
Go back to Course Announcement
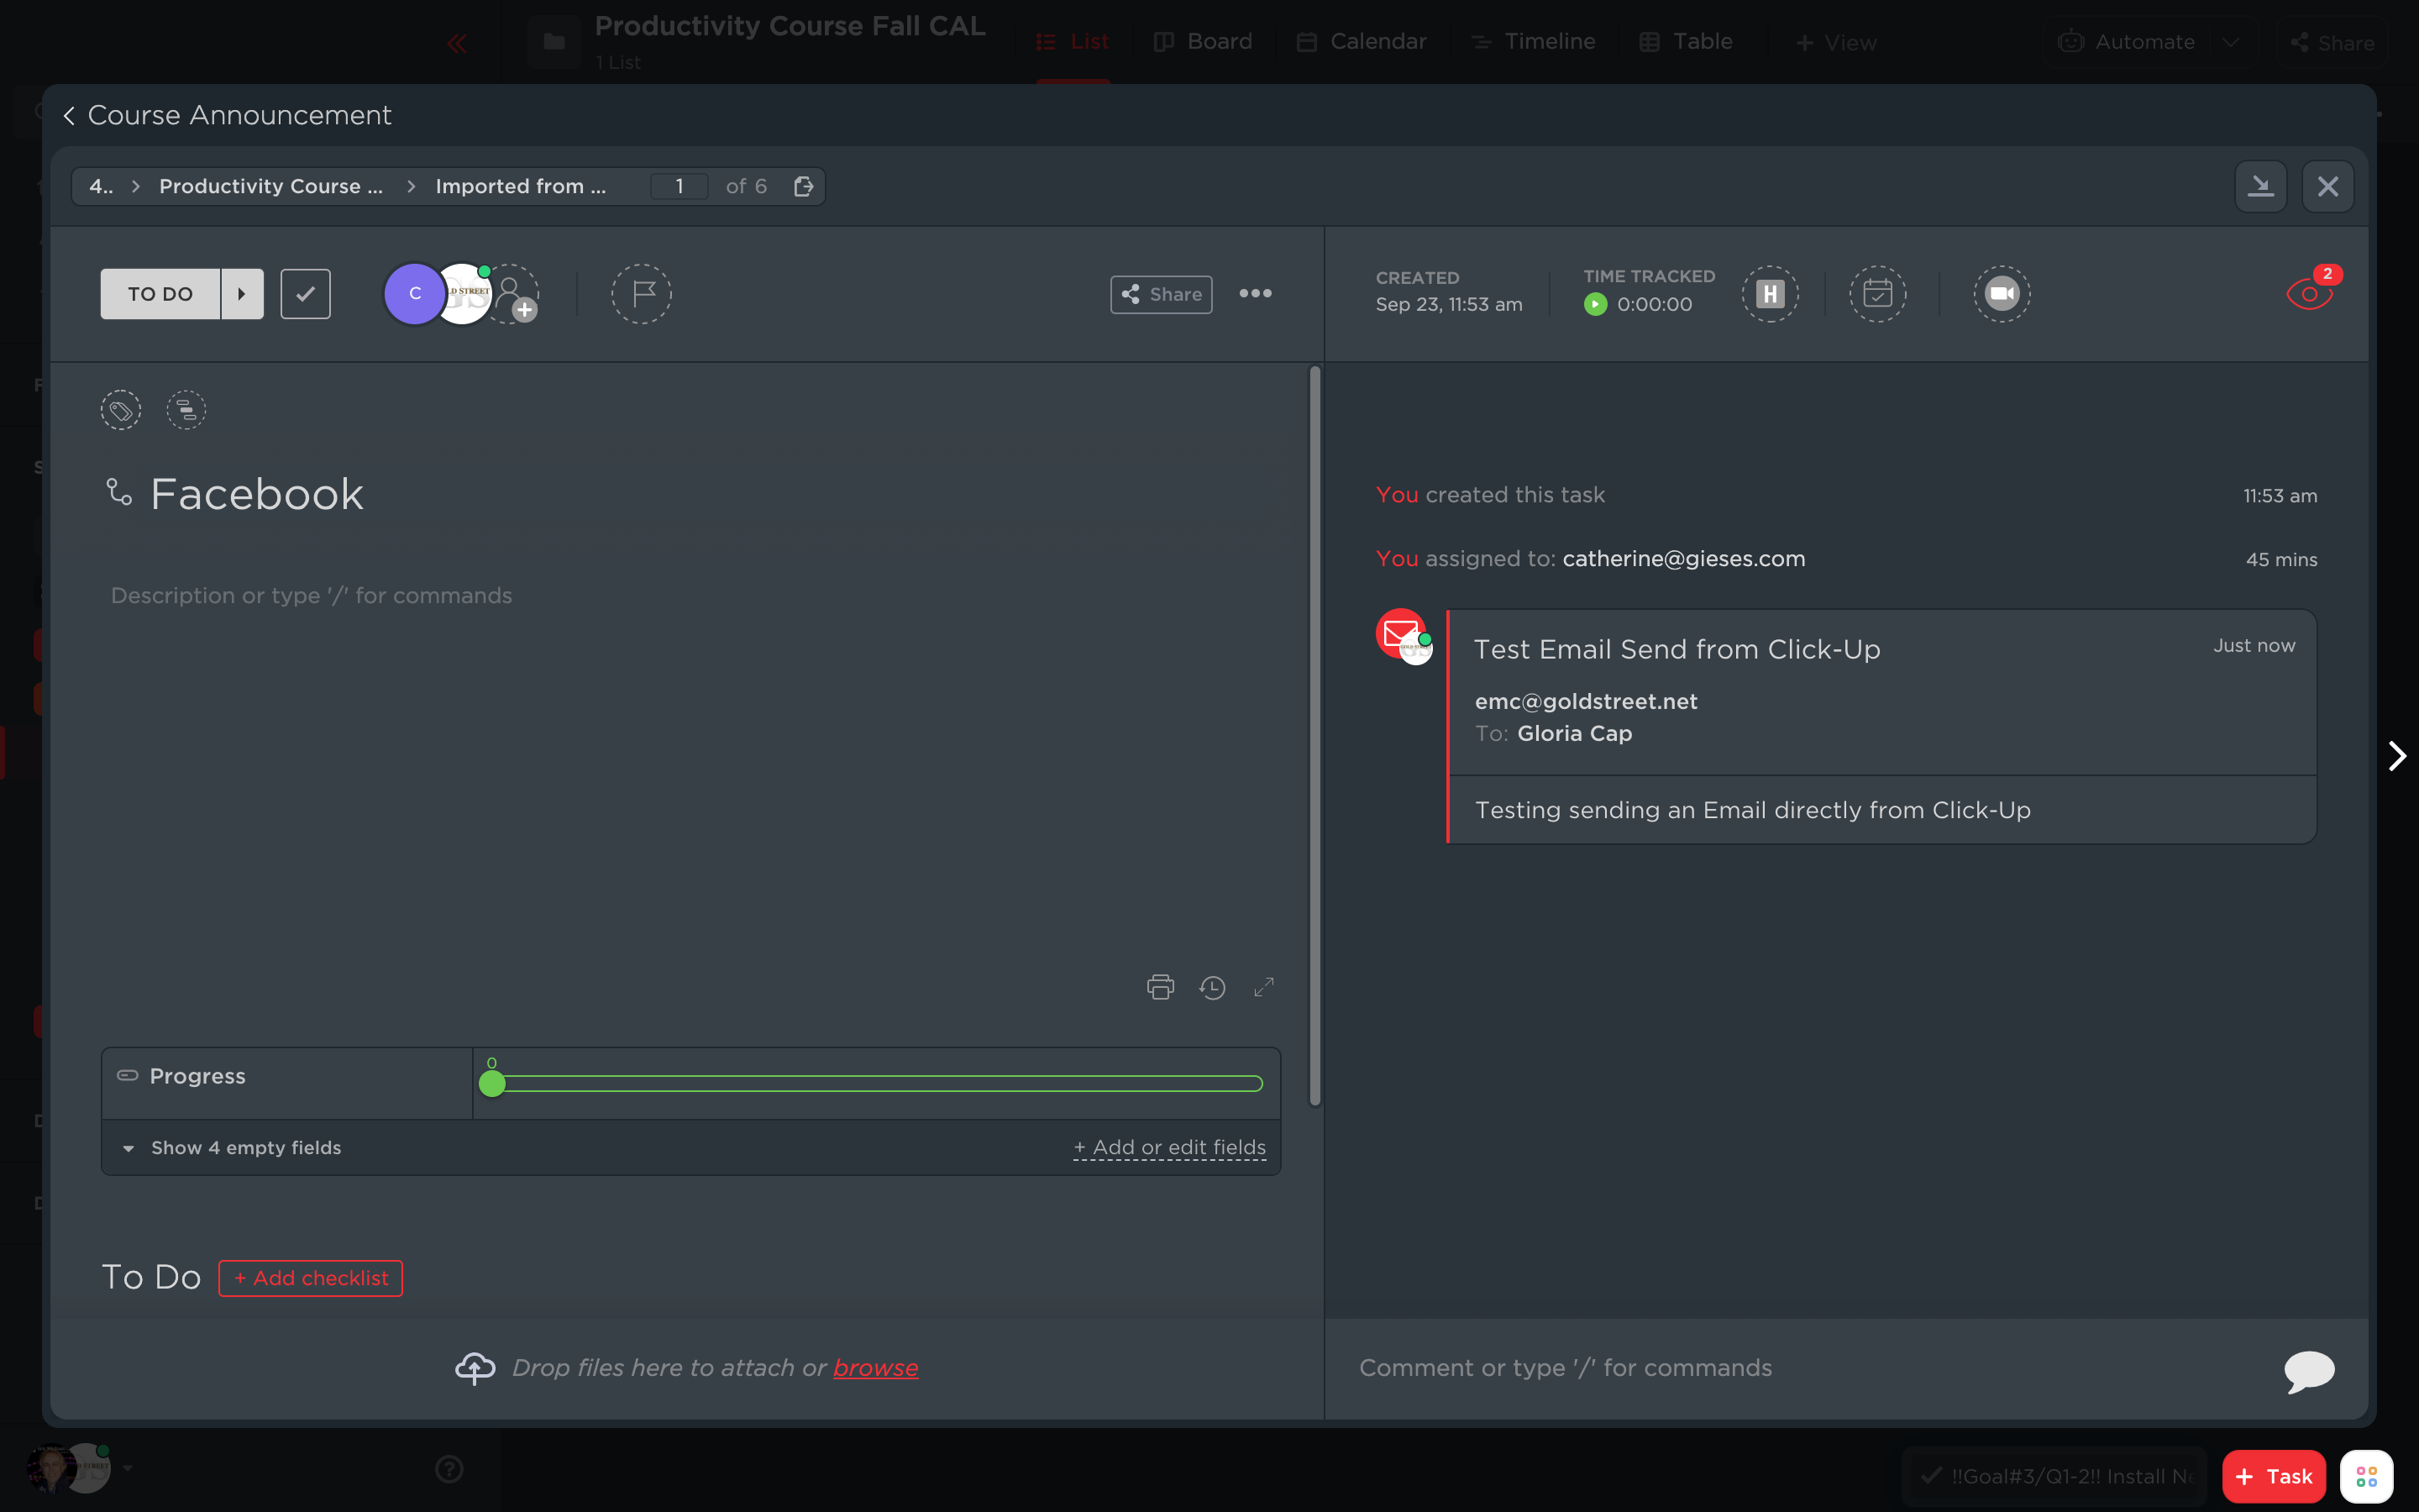click(227, 116)
